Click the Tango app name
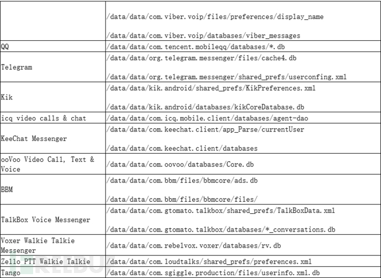 click(11, 272)
